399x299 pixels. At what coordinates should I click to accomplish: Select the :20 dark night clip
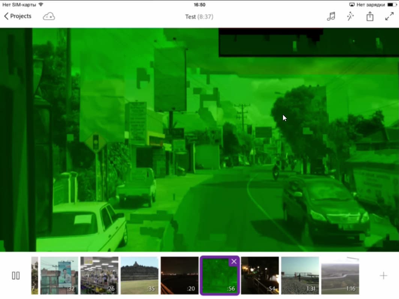pyautogui.click(x=180, y=275)
